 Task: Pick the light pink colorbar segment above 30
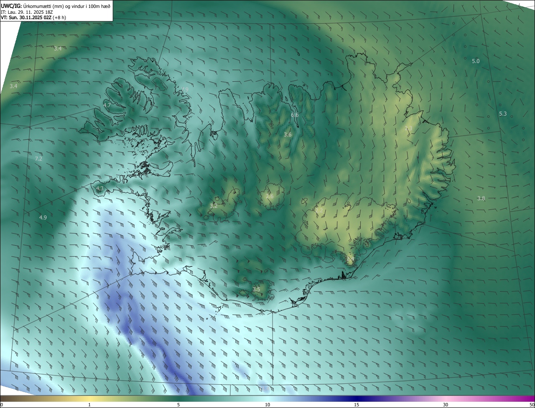(x=446, y=398)
